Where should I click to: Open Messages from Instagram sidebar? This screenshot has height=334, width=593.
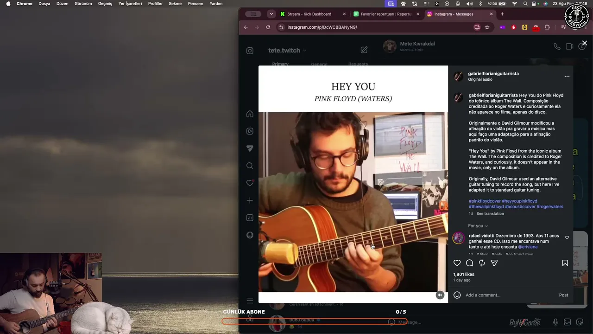click(250, 148)
